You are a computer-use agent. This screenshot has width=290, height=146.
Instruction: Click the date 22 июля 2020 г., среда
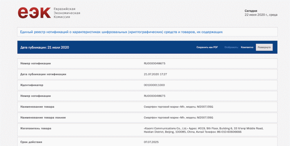coord(261,15)
